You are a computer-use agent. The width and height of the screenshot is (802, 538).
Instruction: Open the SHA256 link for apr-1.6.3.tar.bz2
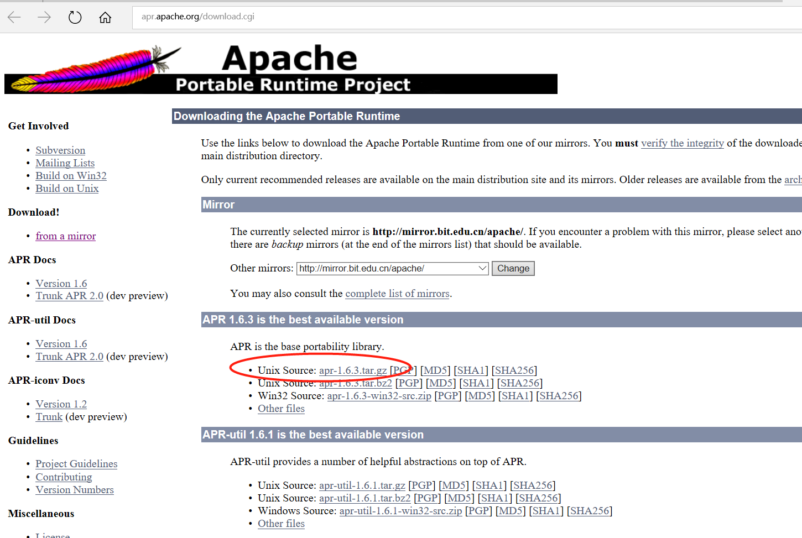click(520, 383)
